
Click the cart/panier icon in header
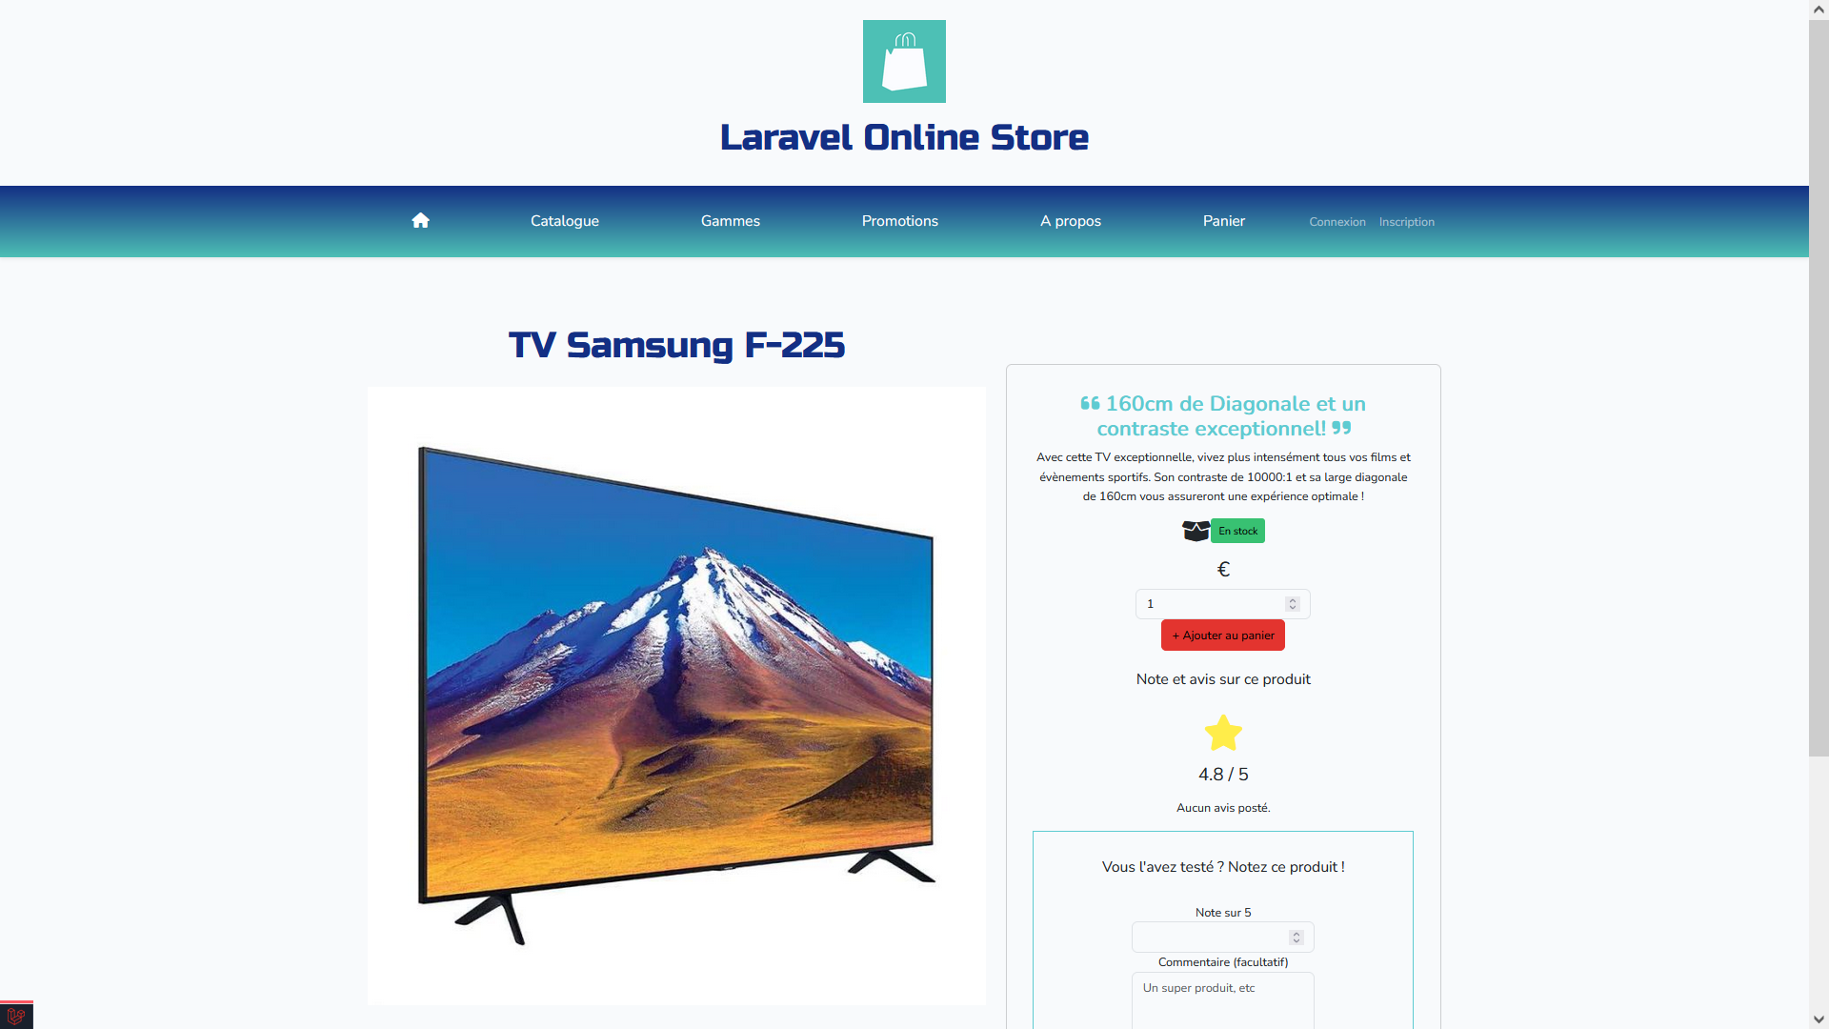(x=1223, y=221)
